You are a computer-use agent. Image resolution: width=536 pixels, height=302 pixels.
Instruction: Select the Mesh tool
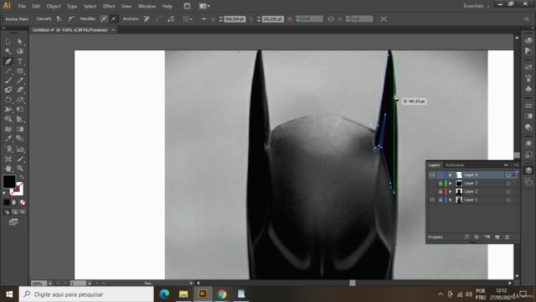[x=8, y=129]
